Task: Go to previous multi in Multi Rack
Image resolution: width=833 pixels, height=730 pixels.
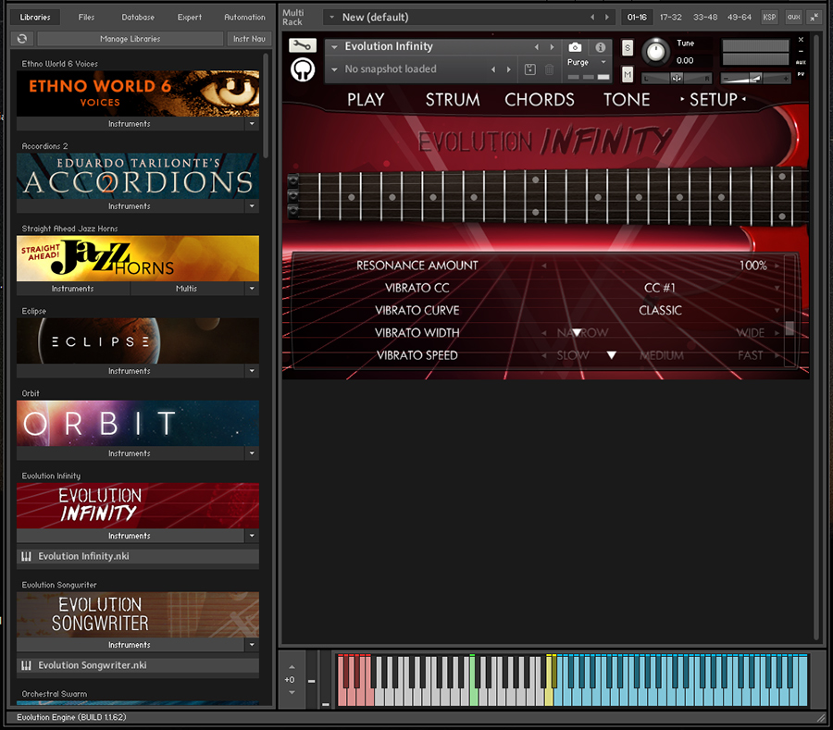Action: 592,18
